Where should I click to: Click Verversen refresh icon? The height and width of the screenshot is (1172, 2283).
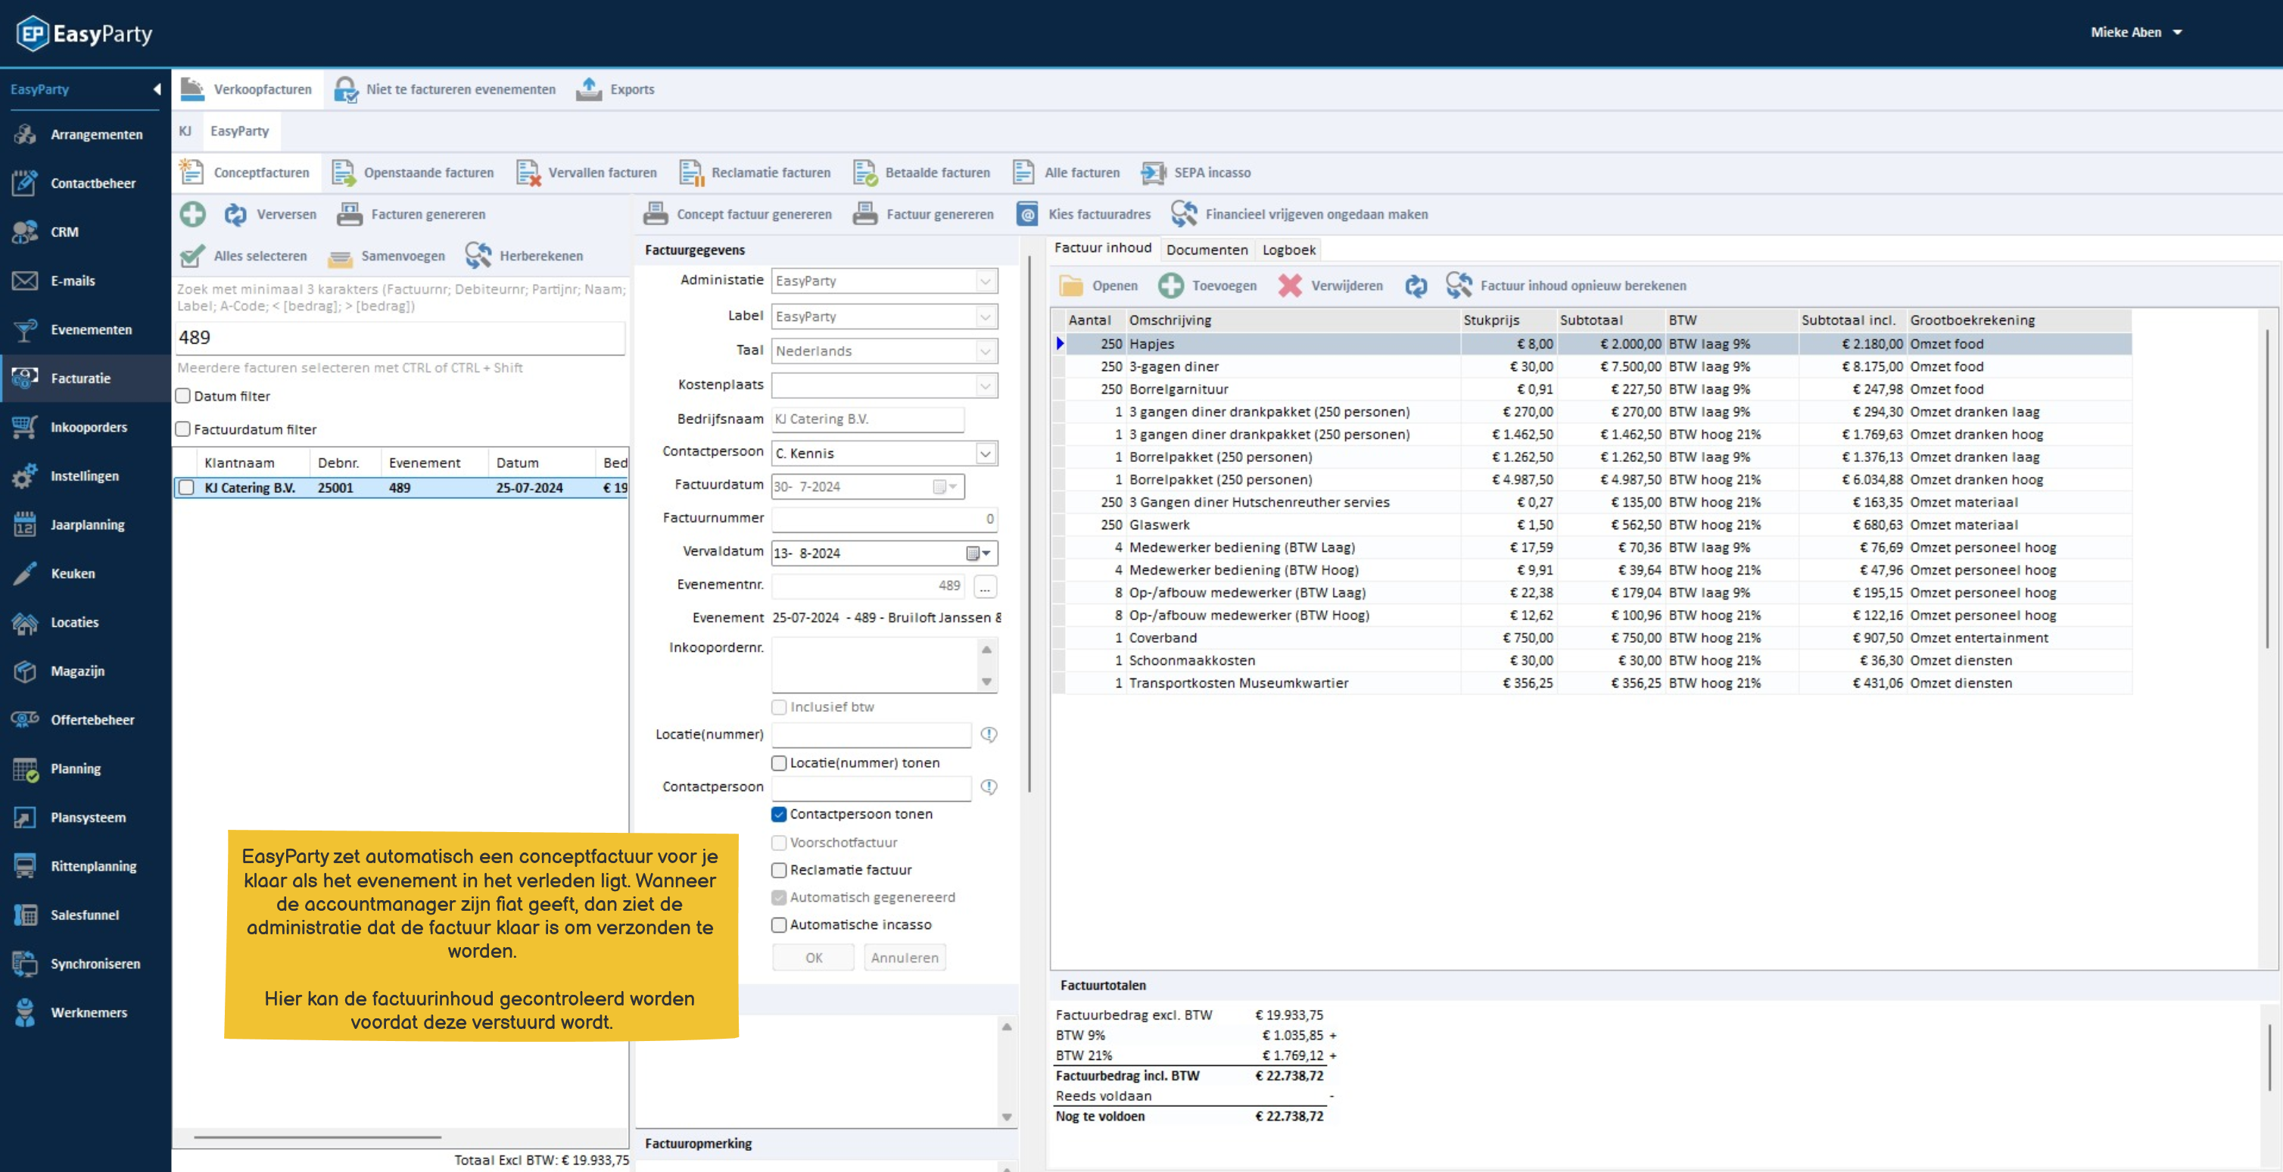tap(235, 214)
